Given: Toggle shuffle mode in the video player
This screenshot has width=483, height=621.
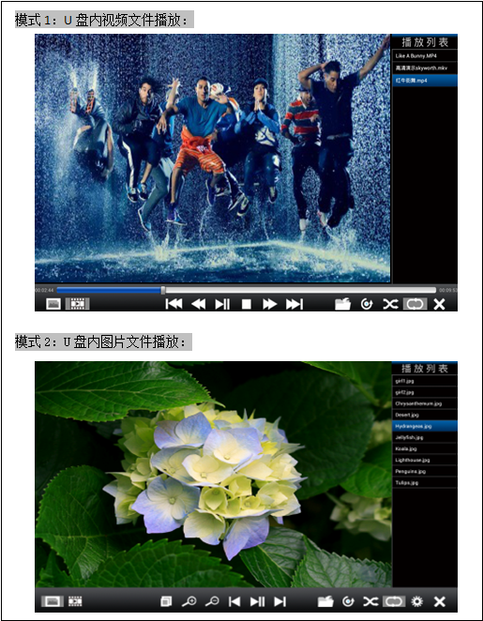Looking at the screenshot, I should 390,304.
